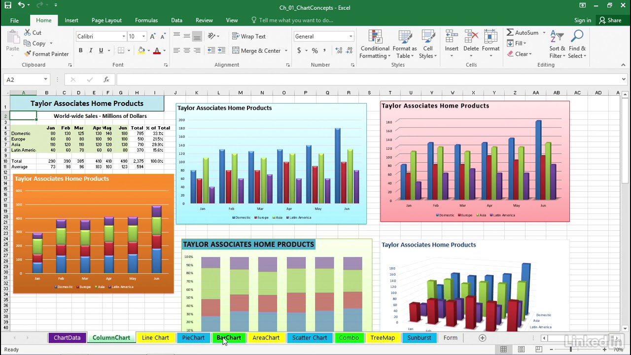Click the AutoSum button
Viewport: 631px width, 355px height.
pos(523,33)
